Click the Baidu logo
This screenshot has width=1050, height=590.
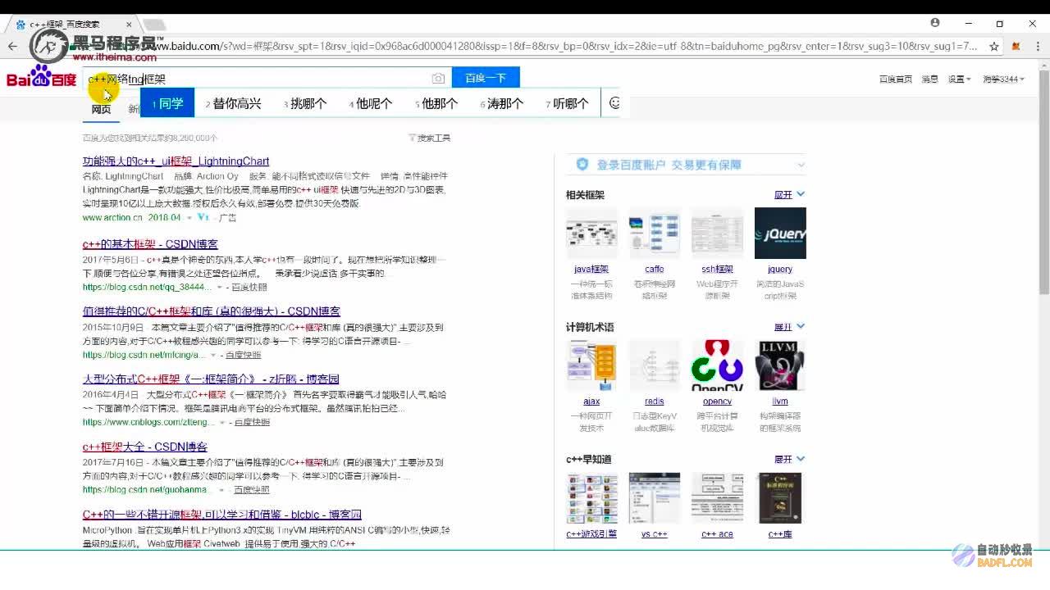(41, 77)
